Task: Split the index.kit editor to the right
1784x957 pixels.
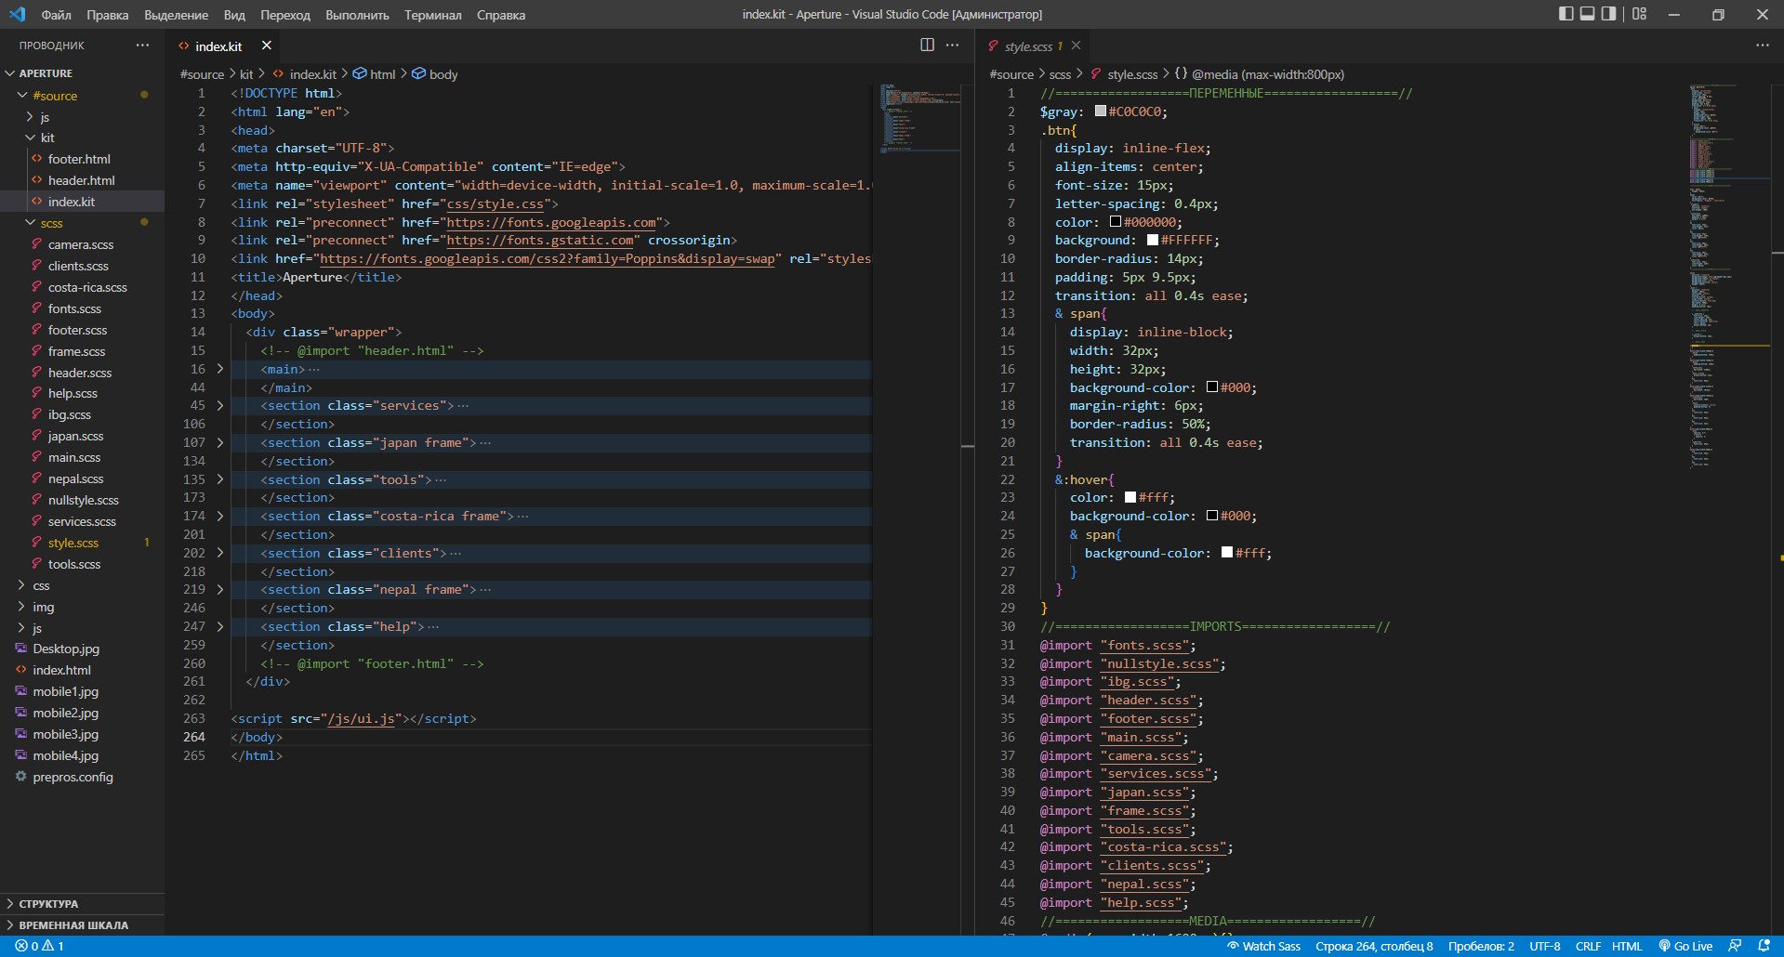Action: click(x=927, y=45)
